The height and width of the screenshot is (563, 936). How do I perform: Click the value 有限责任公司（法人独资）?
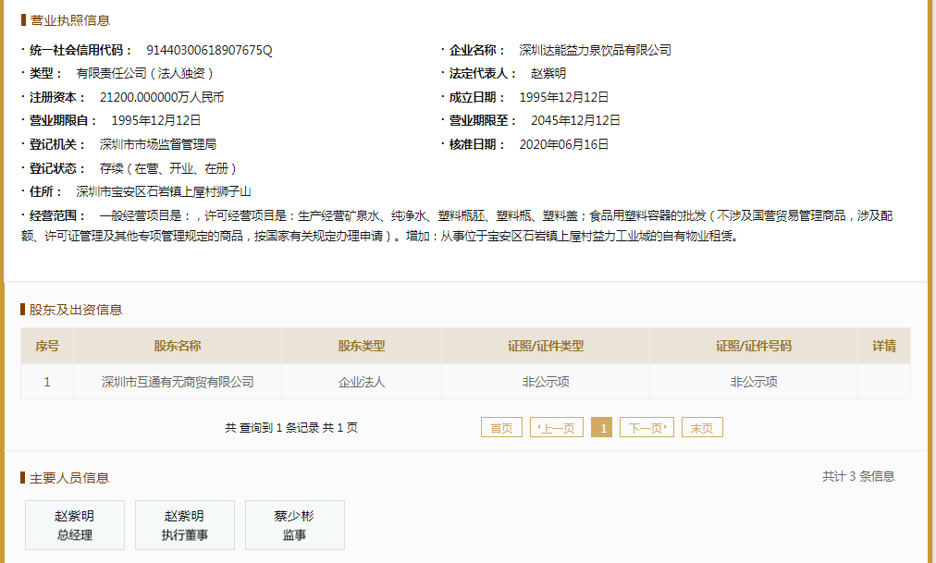pos(145,73)
